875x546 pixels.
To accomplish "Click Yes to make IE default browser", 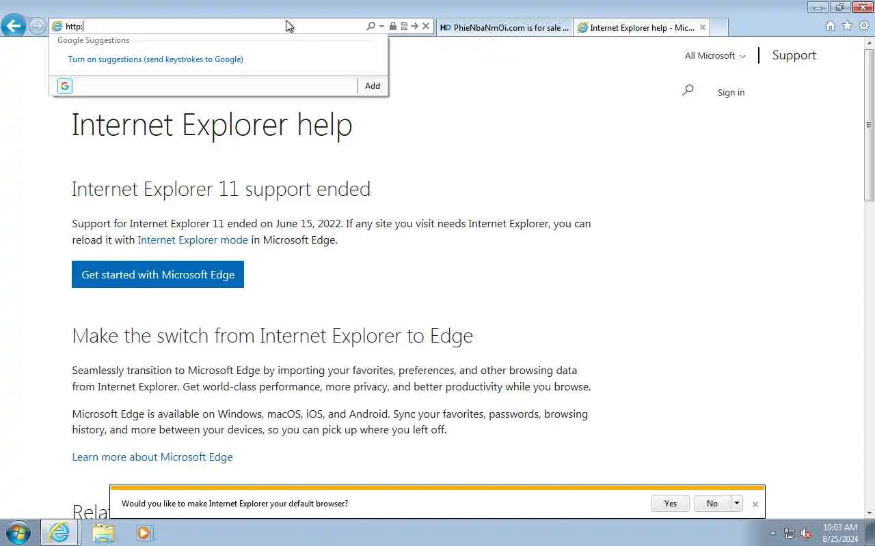I will tap(671, 504).
